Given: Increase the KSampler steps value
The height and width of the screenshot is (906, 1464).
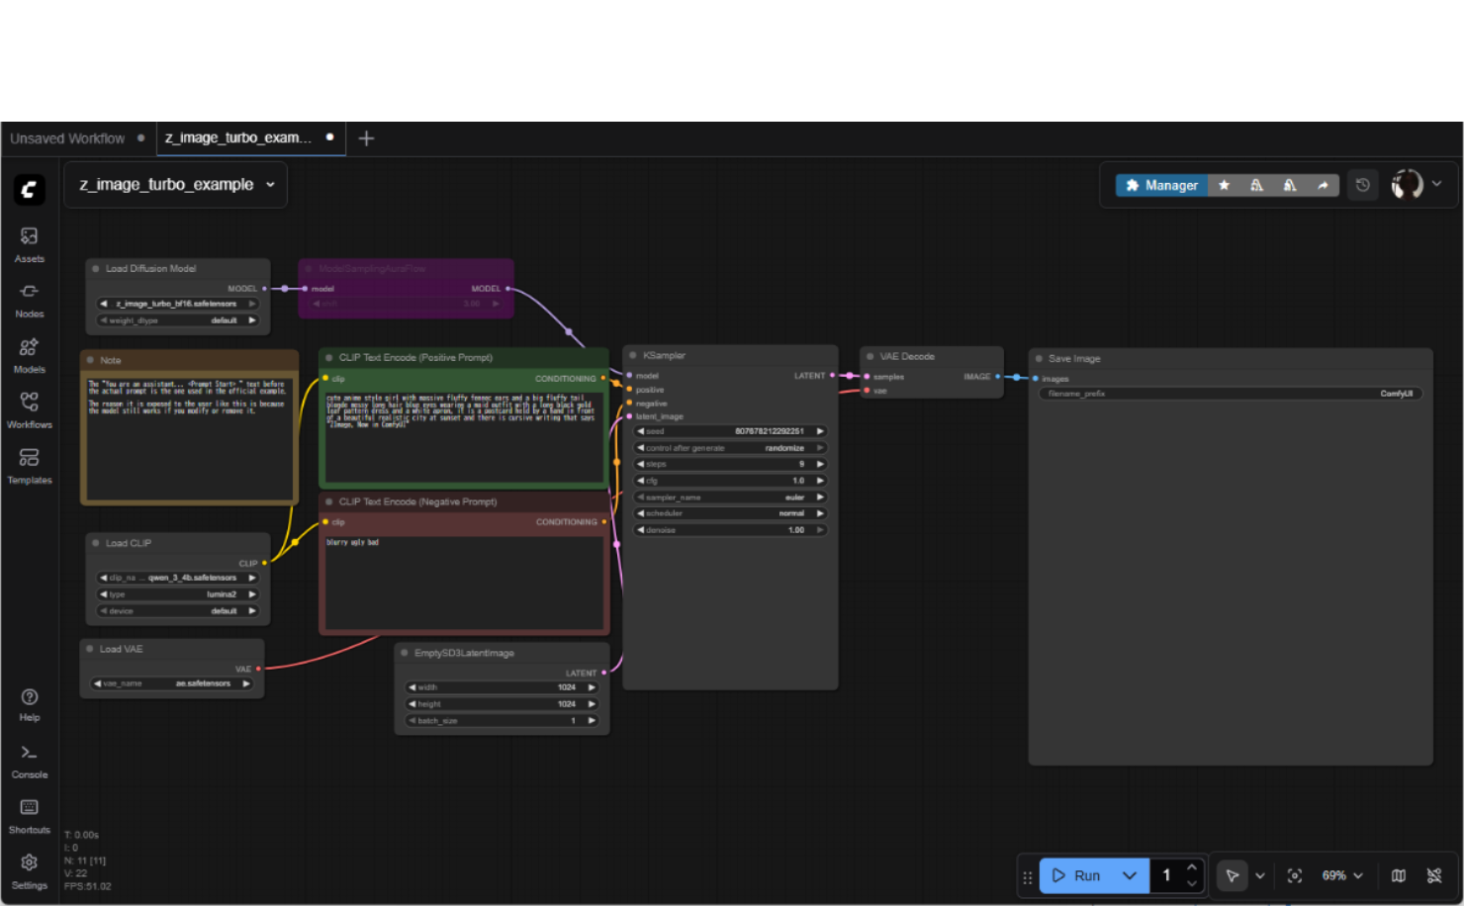Looking at the screenshot, I should coord(820,464).
